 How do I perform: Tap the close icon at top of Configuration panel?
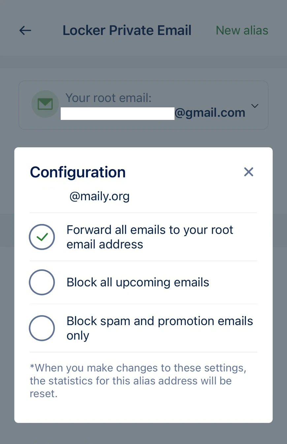click(248, 172)
